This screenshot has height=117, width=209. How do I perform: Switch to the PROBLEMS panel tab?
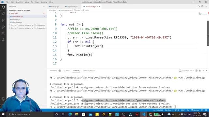(53, 71)
